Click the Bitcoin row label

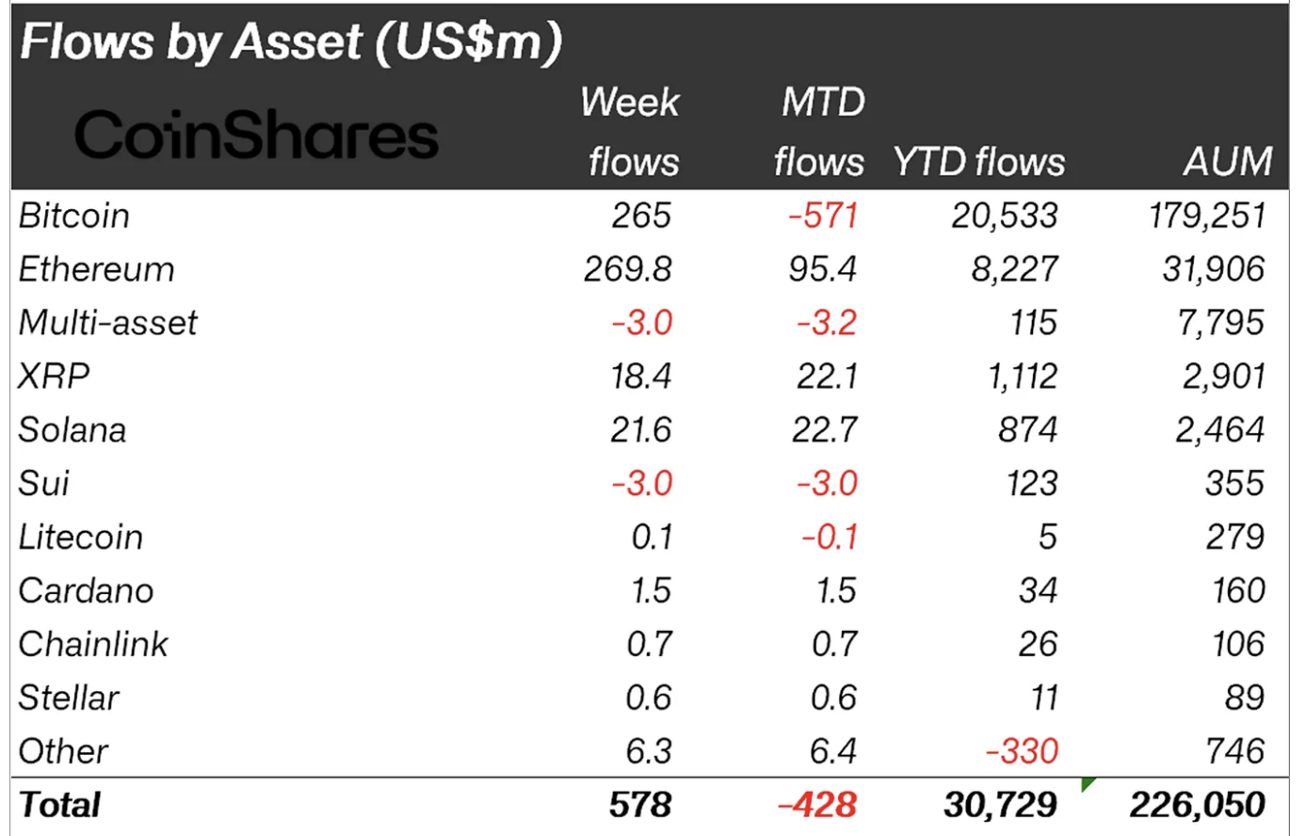(x=74, y=216)
